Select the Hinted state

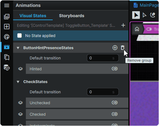77,69
